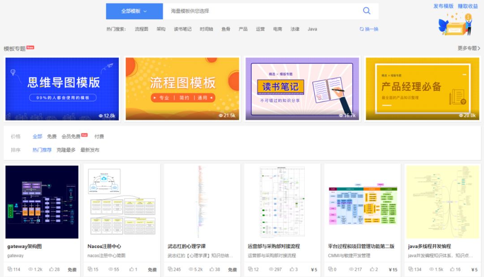This screenshot has width=484, height=277.
Task: Click the search magnifier icon
Action: 367,11
